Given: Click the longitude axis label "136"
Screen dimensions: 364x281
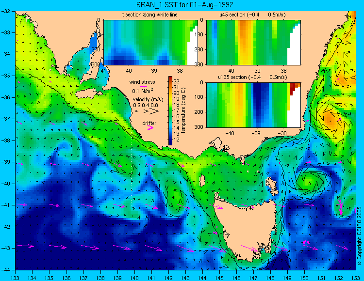Looking at the screenshot, I should [x=66, y=278].
